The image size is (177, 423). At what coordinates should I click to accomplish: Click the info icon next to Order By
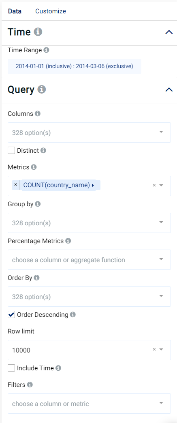coord(37,278)
